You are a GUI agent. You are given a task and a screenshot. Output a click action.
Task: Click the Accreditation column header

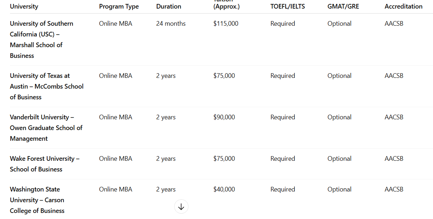pos(403,6)
